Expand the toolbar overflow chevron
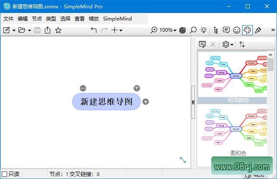The image size is (277, 179). point(273,30)
